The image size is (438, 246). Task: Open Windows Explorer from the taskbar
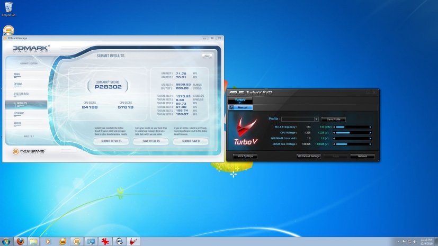(34, 241)
